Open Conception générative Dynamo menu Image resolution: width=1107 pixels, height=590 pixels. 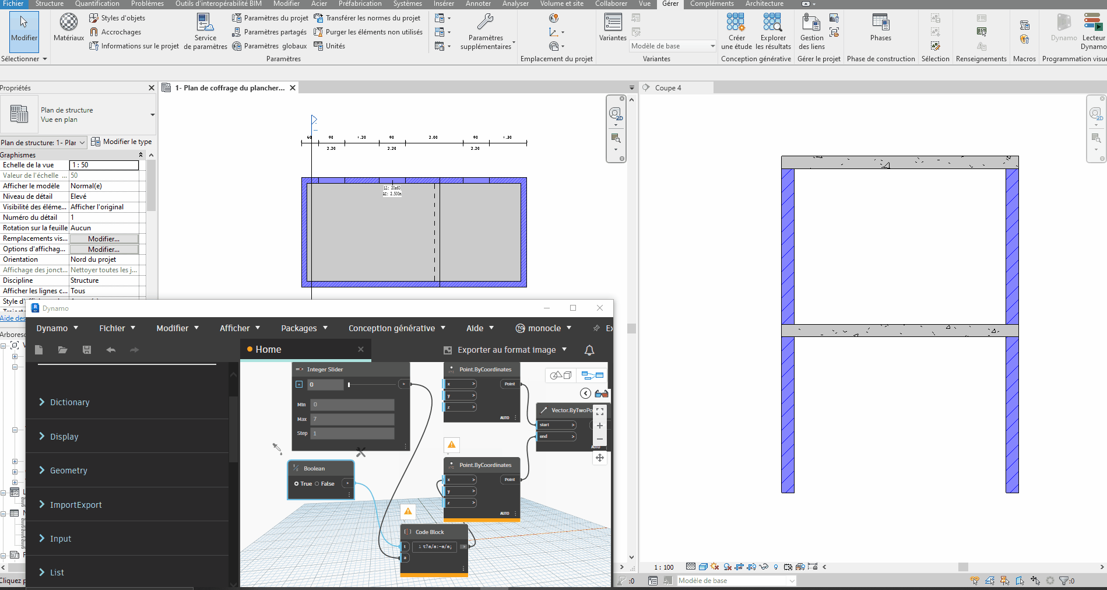(397, 328)
